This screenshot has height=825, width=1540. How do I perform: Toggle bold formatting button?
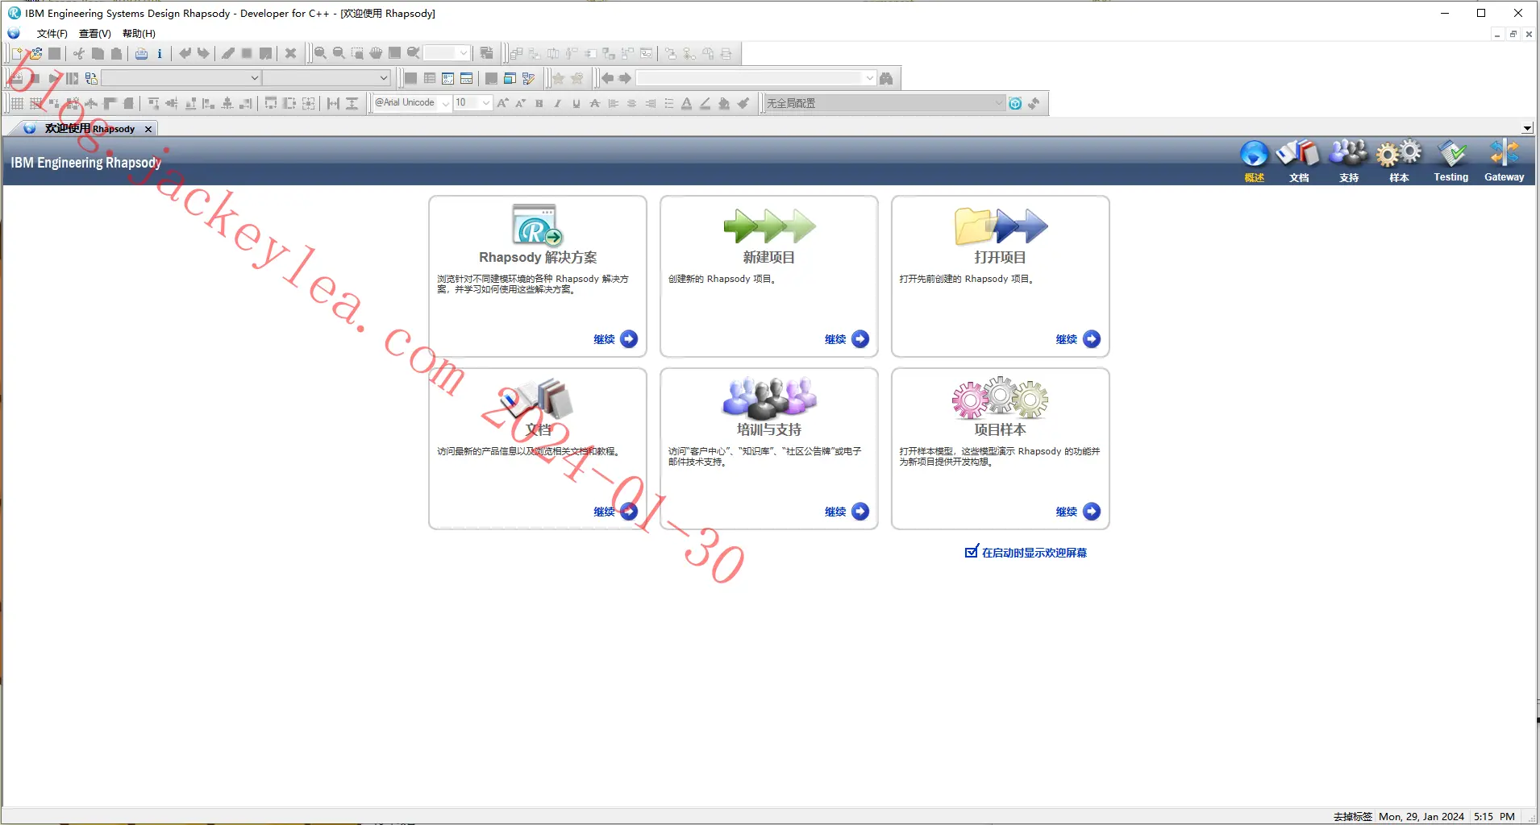click(x=539, y=103)
